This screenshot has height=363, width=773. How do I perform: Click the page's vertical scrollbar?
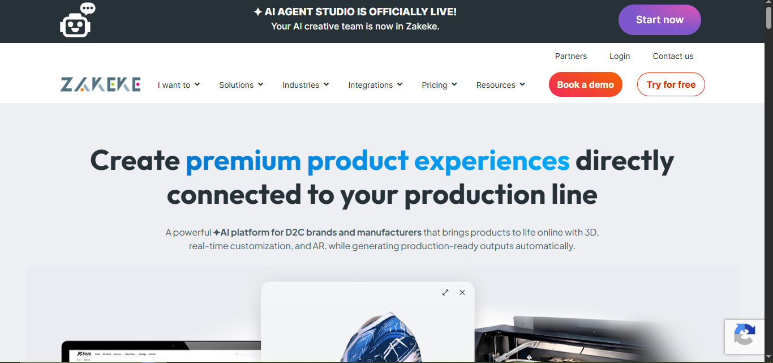click(x=768, y=181)
